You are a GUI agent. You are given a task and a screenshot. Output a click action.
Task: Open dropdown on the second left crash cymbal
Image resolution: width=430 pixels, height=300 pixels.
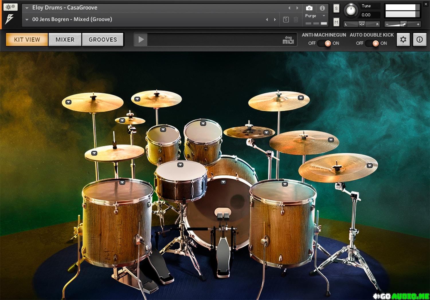coord(137,99)
